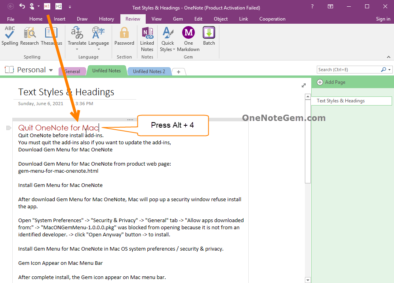The height and width of the screenshot is (283, 394).
Task: Open the Research pane
Action: coord(29,36)
